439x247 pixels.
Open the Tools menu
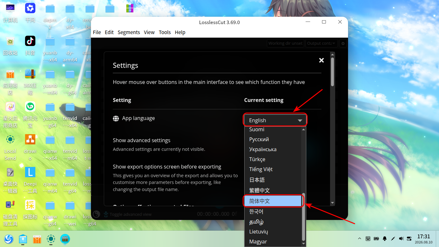pyautogui.click(x=165, y=32)
